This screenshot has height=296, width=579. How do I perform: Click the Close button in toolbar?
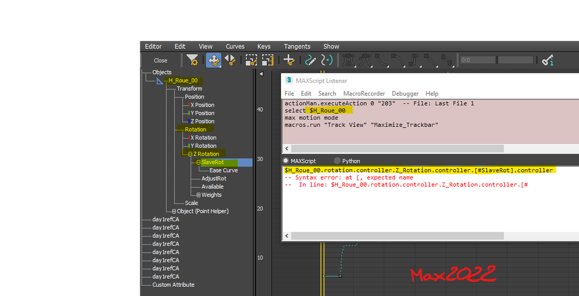click(161, 60)
